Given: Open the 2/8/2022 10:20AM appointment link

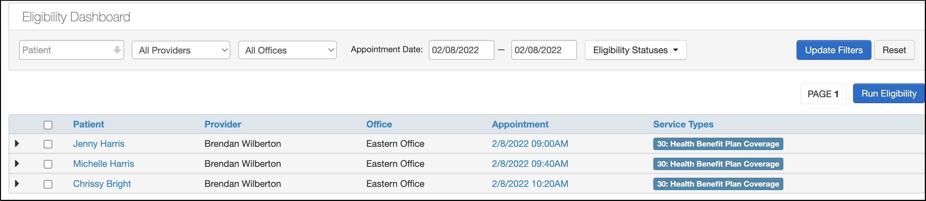Looking at the screenshot, I should tap(530, 184).
